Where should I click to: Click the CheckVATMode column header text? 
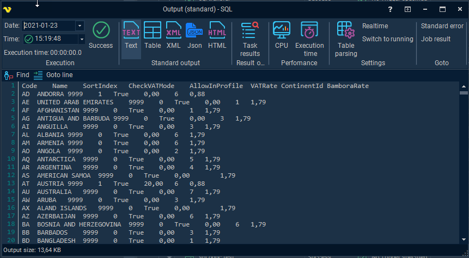[x=151, y=86]
